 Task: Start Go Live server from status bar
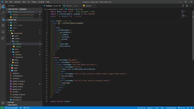(182, 108)
